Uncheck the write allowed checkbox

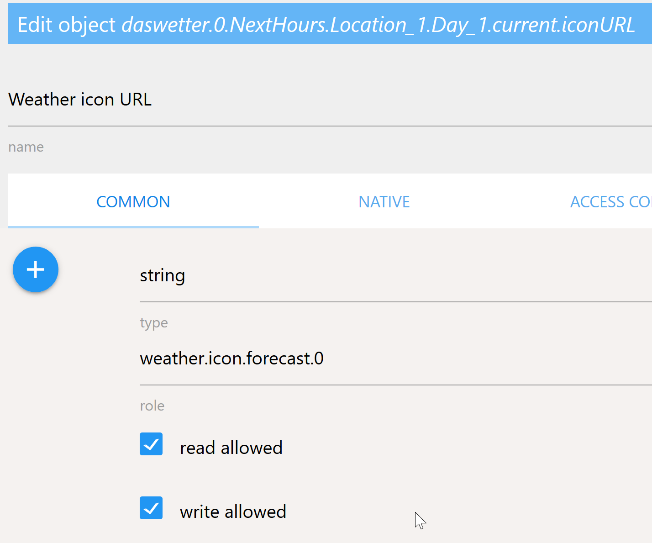(x=151, y=508)
